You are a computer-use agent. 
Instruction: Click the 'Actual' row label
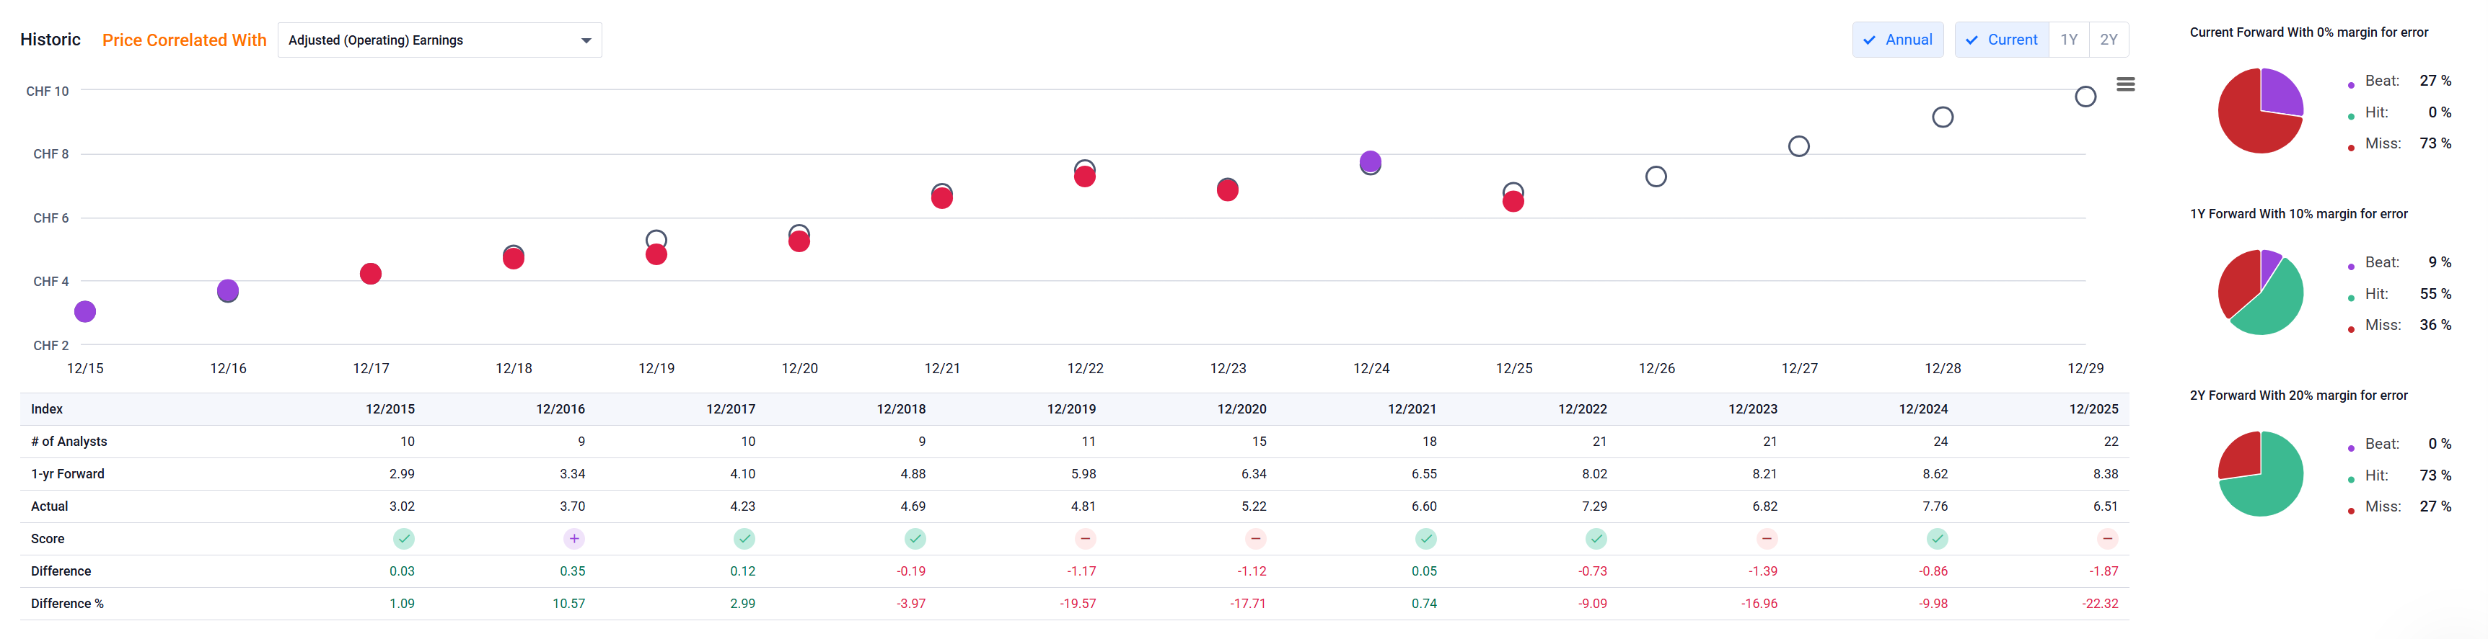pyautogui.click(x=49, y=506)
